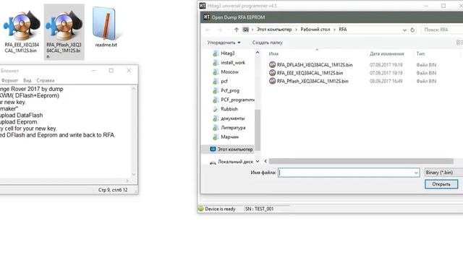Click file icon of RFA_Pflash_XEQ384CAL_1M12S.bin in list
This screenshot has width=463, height=260.
(272, 81)
